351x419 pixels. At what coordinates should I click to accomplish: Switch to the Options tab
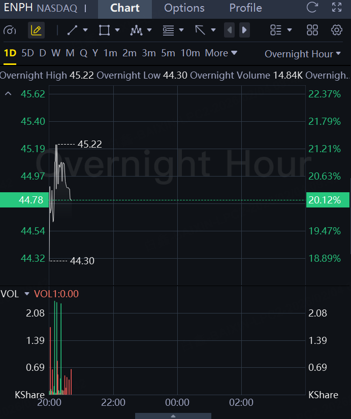184,8
